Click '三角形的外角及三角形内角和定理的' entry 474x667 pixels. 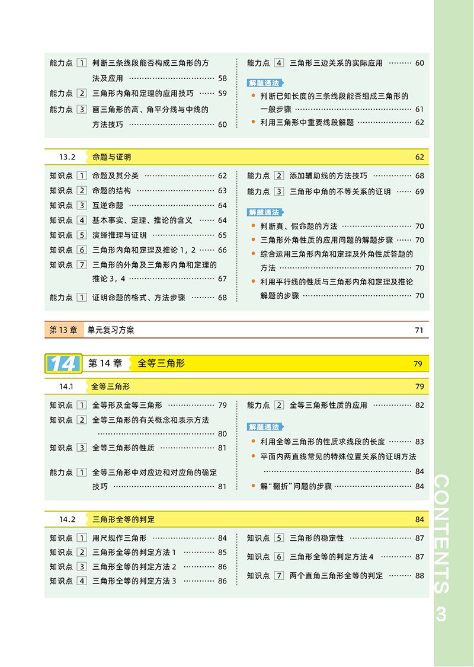pos(154,265)
